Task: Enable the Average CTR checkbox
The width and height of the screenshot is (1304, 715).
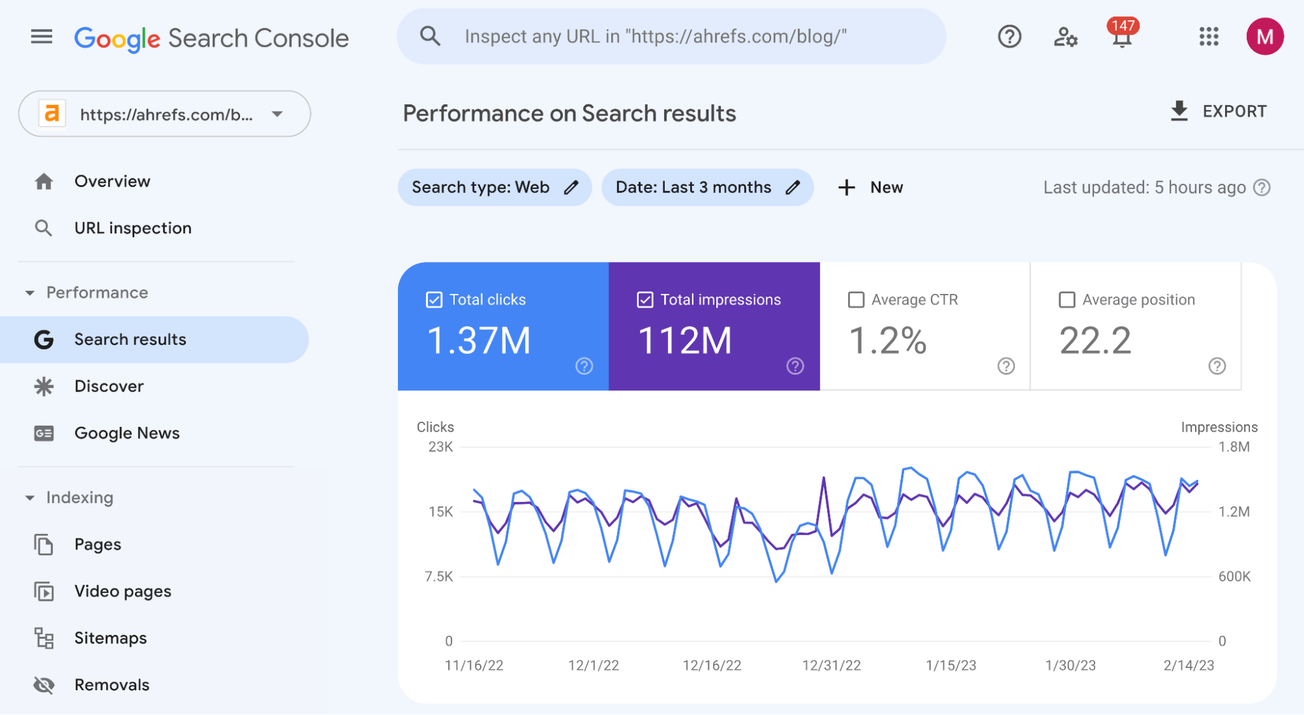Action: click(855, 299)
